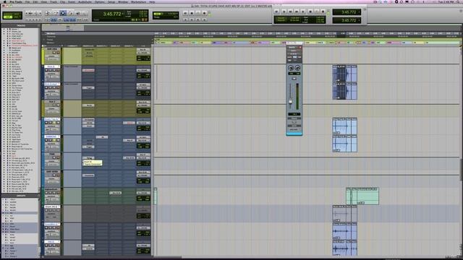Viewport: 463px width, 260px height.
Task: Enable Grid edit mode
Action: [x=17, y=17]
